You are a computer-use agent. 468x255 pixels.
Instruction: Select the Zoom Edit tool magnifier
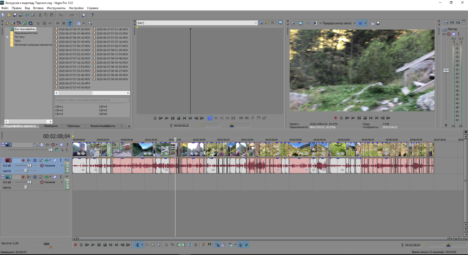(158, 245)
